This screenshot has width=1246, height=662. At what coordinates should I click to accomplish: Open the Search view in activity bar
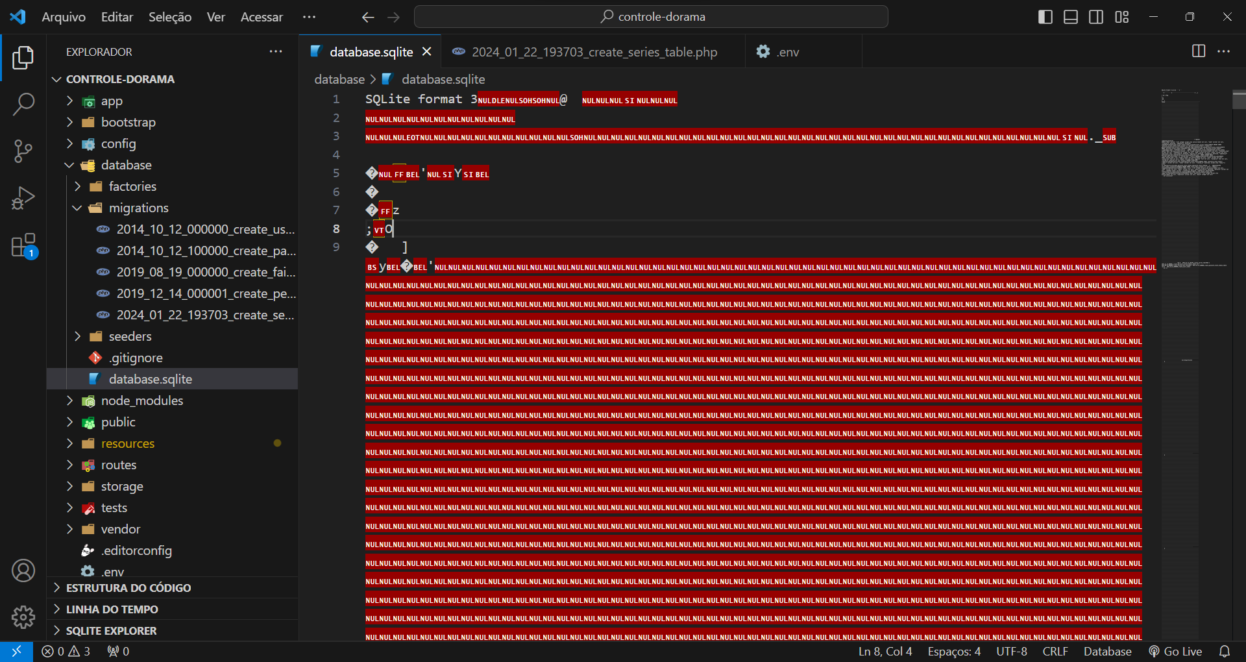23,104
